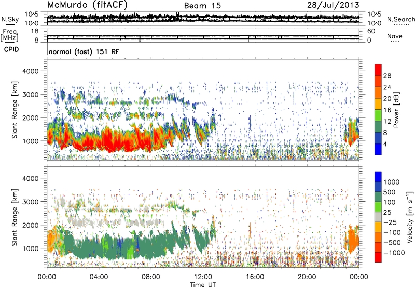Click the '18' frequency axis tick

coord(35,31)
